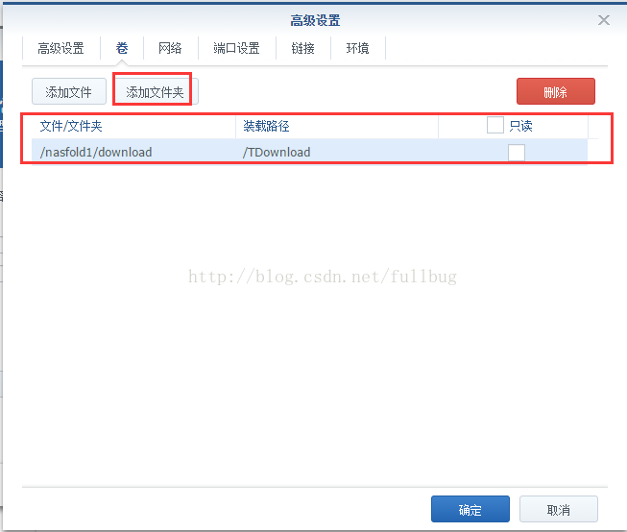
Task: Click the 文件/文件夹 column header
Action: pyautogui.click(x=133, y=127)
